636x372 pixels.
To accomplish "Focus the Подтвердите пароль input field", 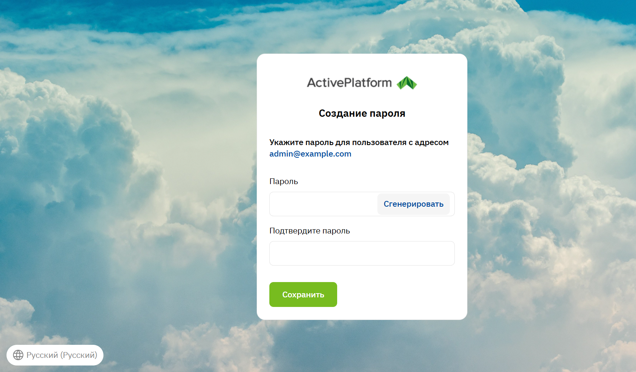I will pos(362,253).
